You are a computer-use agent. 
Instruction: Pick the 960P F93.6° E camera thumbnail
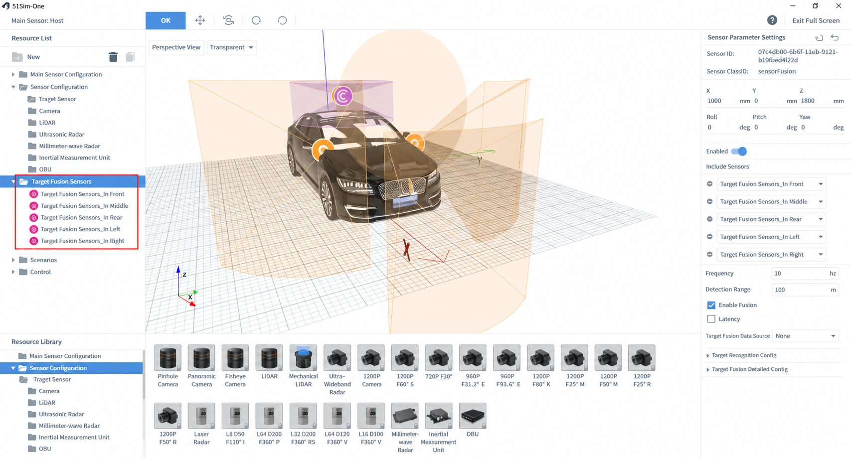click(x=507, y=358)
